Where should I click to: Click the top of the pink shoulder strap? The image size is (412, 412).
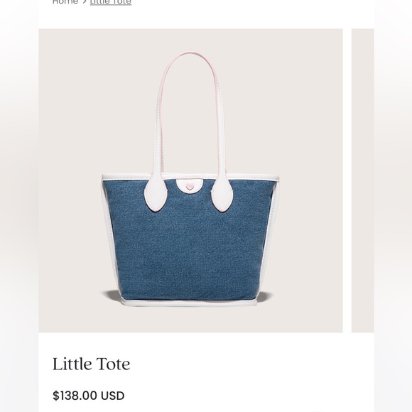click(190, 54)
